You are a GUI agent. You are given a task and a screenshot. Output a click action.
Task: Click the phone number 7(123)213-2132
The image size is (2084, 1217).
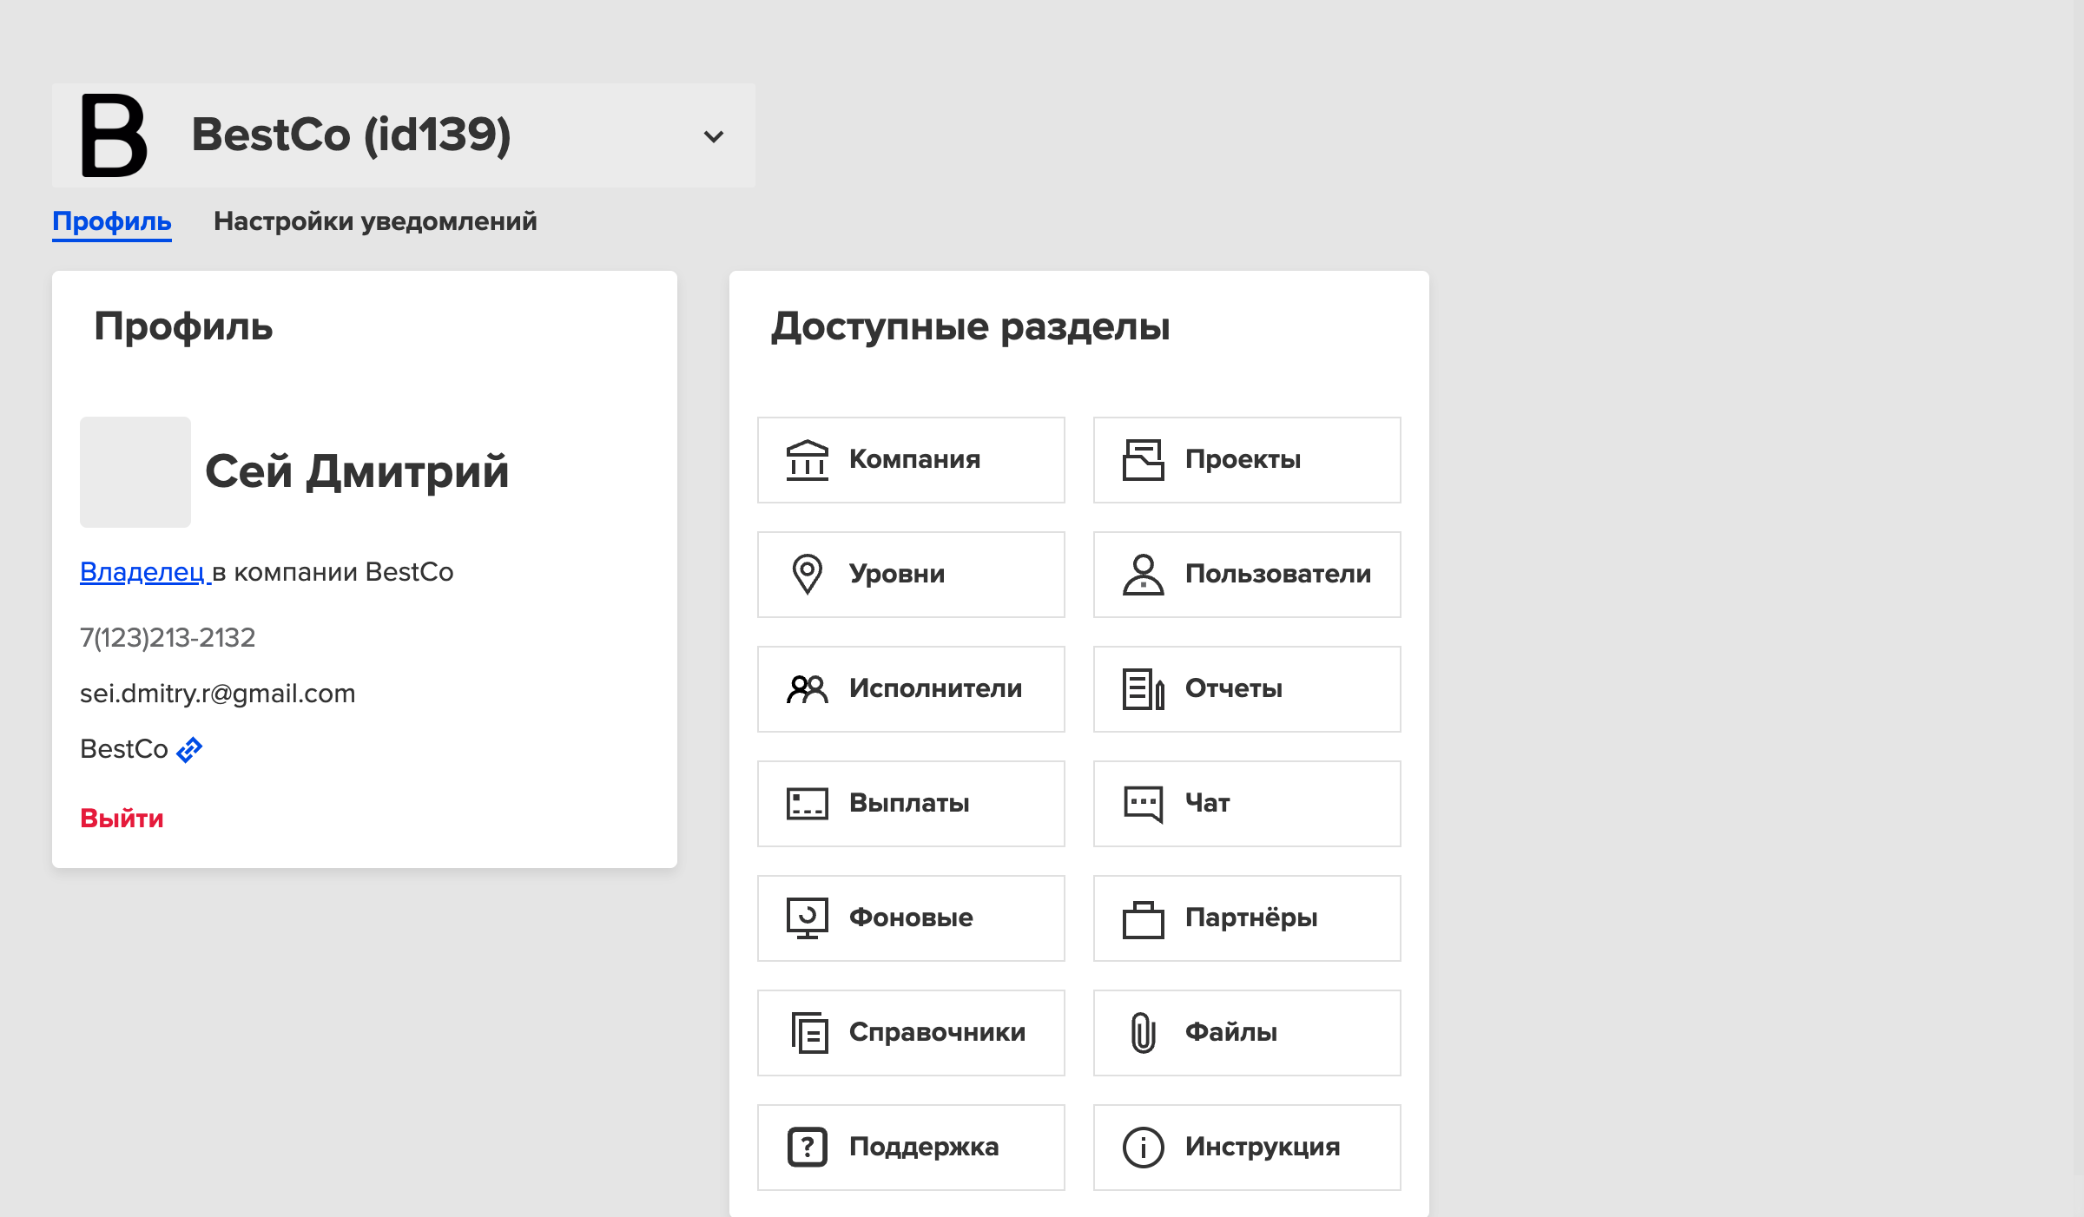(168, 638)
